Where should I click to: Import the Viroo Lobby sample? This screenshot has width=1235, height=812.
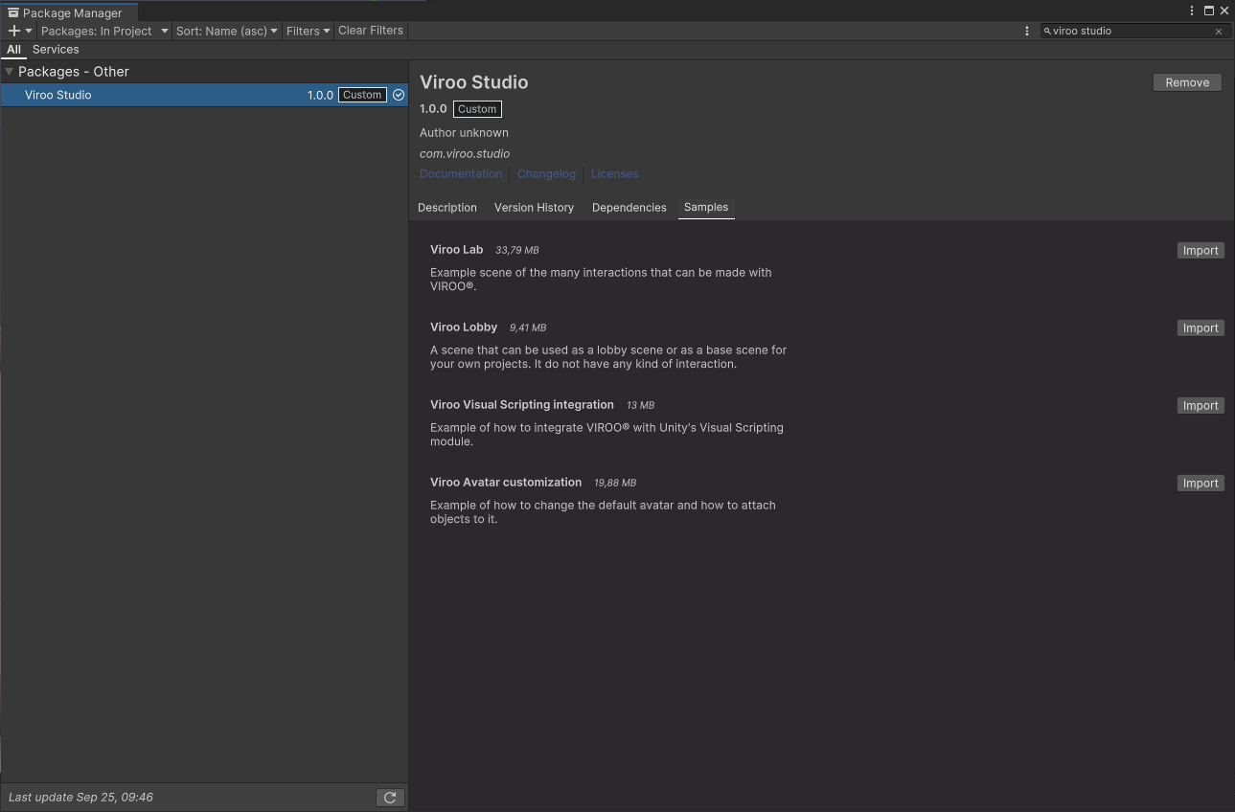(x=1201, y=327)
